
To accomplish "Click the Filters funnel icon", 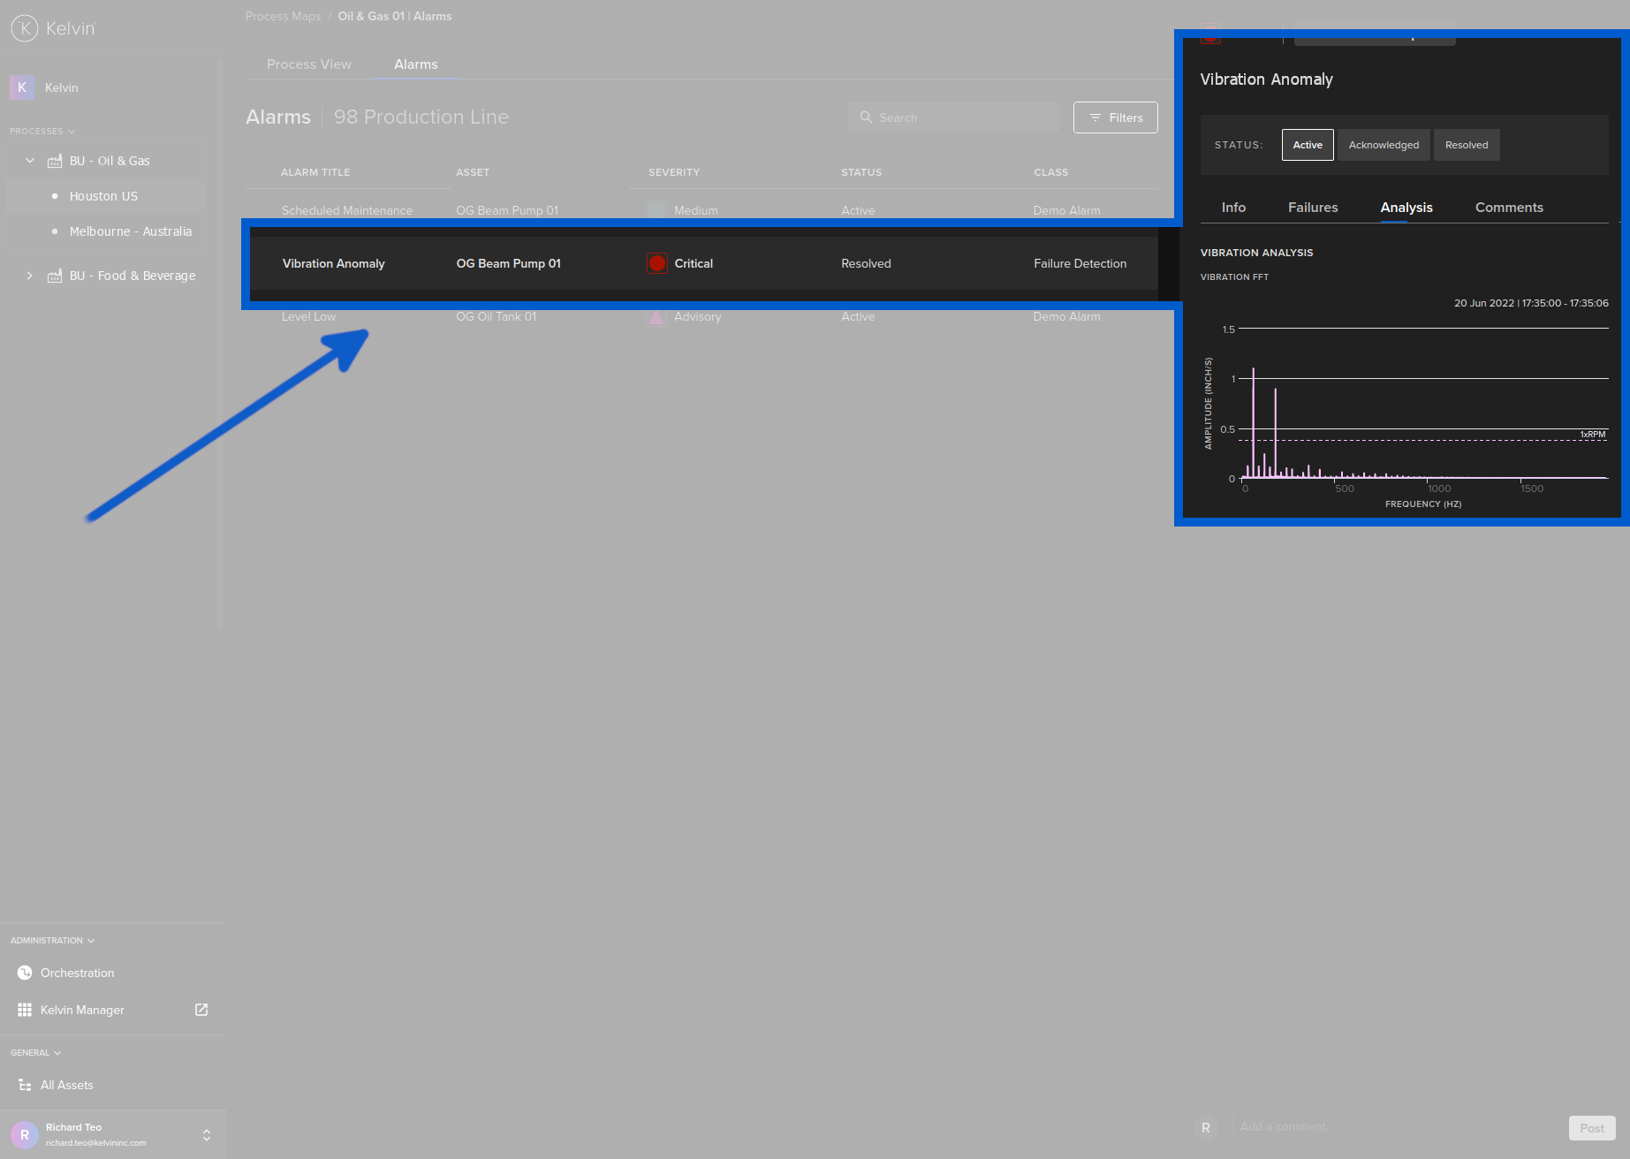I will (1096, 117).
